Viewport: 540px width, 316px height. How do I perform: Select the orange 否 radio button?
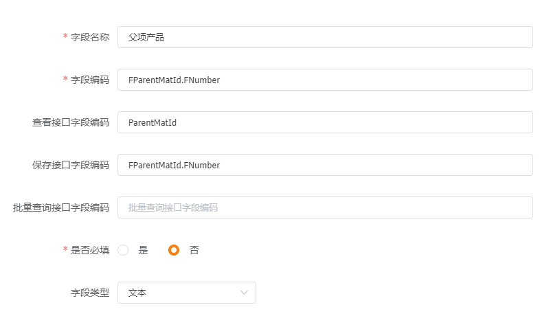(x=174, y=250)
